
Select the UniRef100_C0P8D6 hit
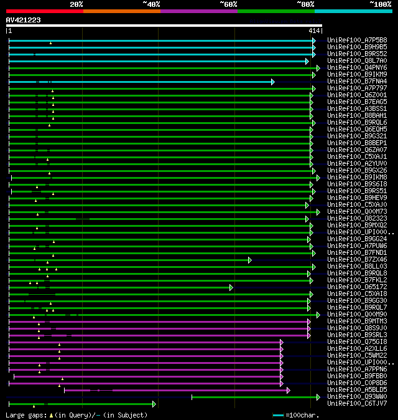(357, 383)
